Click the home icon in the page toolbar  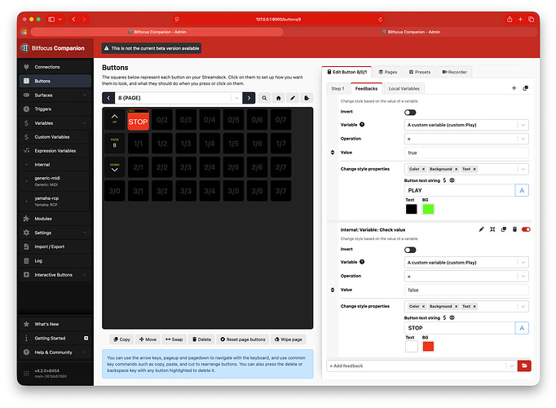click(x=278, y=98)
